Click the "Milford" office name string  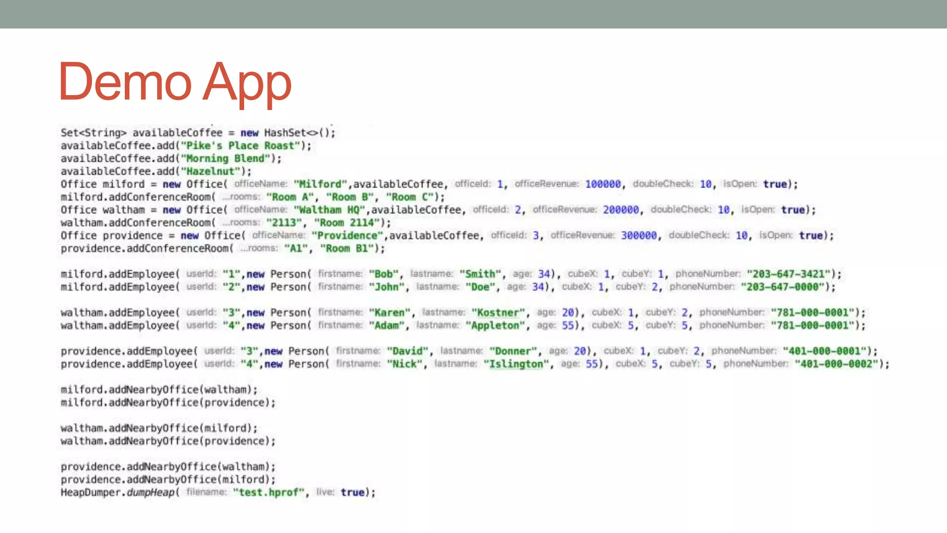320,184
